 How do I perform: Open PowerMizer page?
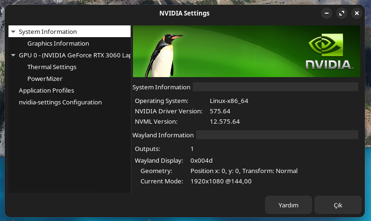point(45,79)
